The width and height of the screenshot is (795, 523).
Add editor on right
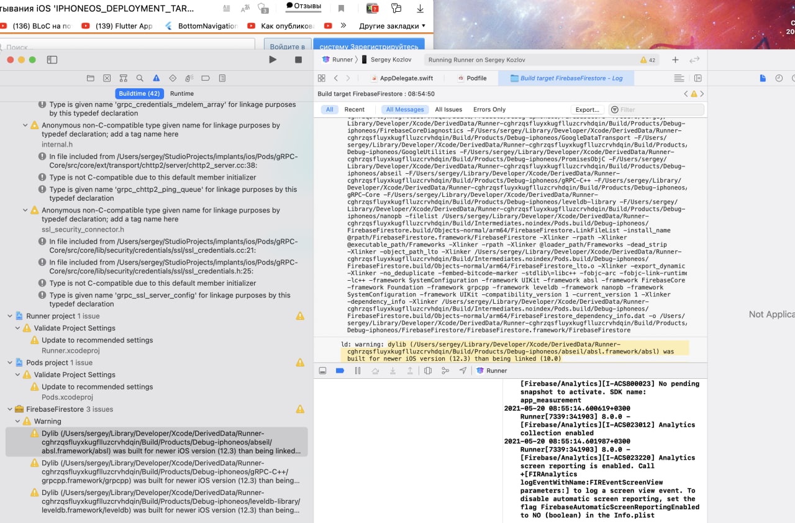click(x=697, y=78)
